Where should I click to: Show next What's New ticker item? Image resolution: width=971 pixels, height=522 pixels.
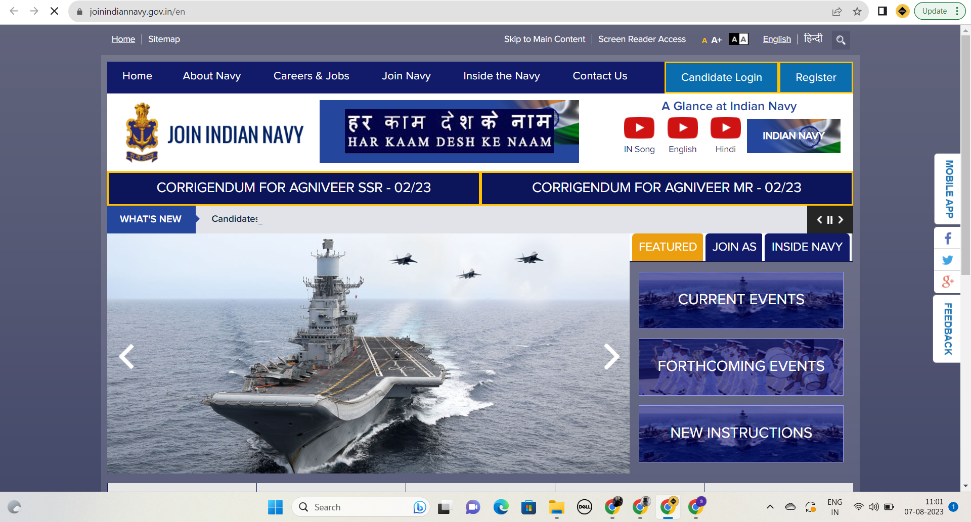pyautogui.click(x=841, y=220)
